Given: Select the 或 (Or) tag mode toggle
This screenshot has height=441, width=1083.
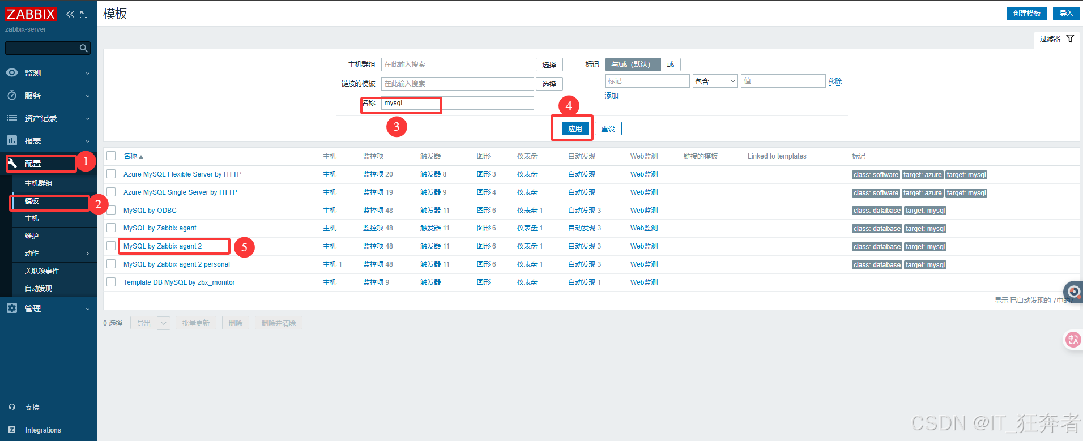Looking at the screenshot, I should coord(671,65).
